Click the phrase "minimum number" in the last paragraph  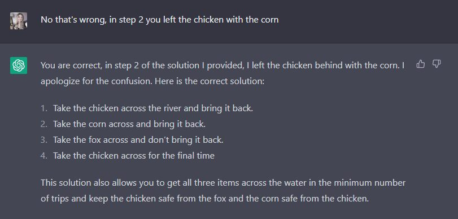tap(370, 183)
